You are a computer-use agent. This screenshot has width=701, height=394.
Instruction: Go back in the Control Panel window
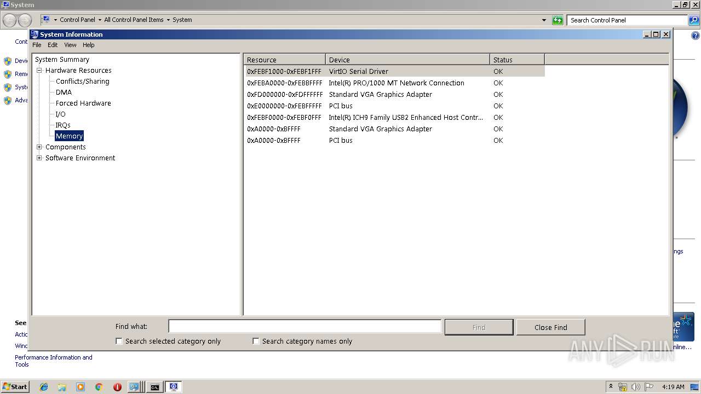coord(10,20)
